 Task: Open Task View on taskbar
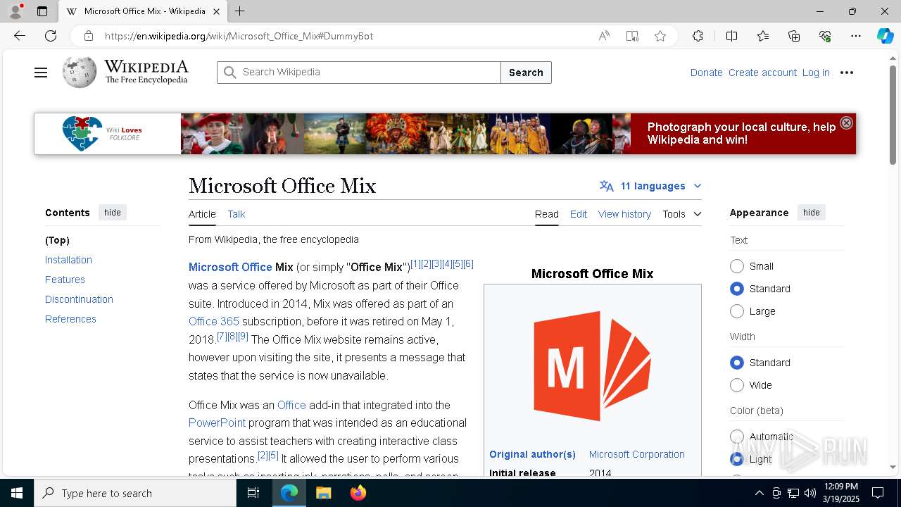[x=253, y=493]
